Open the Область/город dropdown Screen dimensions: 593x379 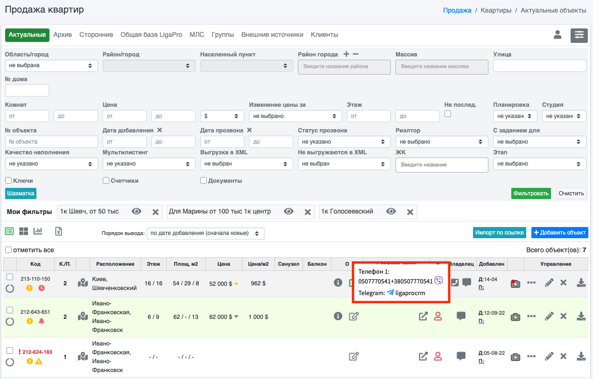pos(51,66)
